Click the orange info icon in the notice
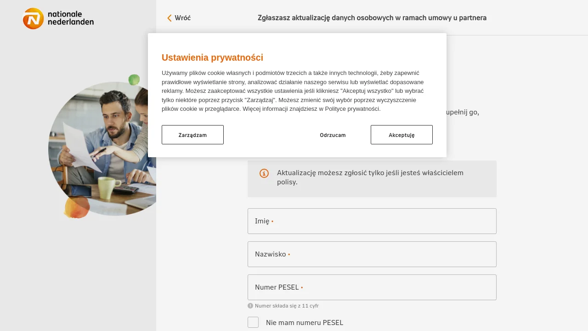 pyautogui.click(x=264, y=173)
